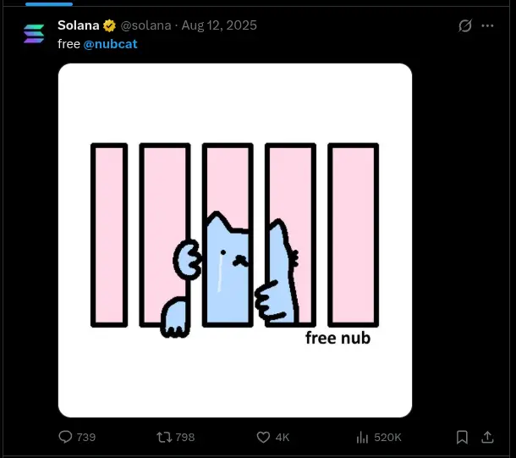Click the @solana handle

click(145, 25)
